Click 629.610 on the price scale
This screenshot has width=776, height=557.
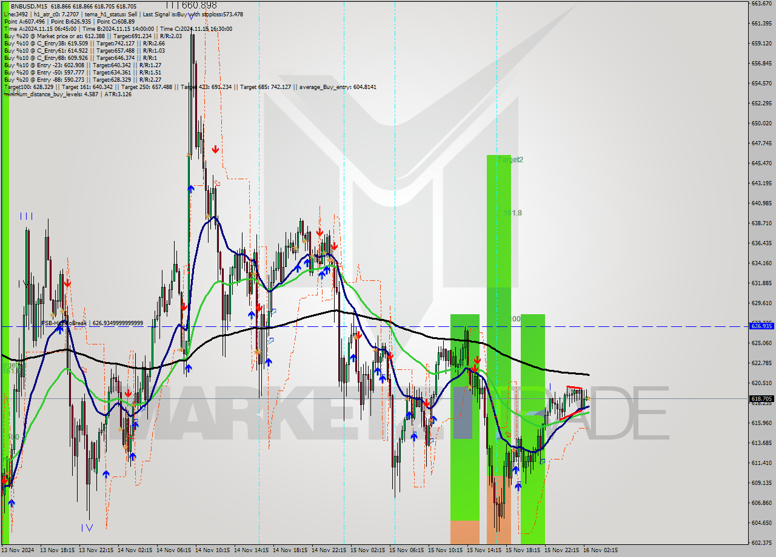pyautogui.click(x=761, y=303)
